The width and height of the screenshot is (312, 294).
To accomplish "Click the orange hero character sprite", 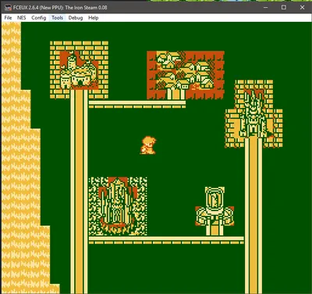I will pos(148,145).
